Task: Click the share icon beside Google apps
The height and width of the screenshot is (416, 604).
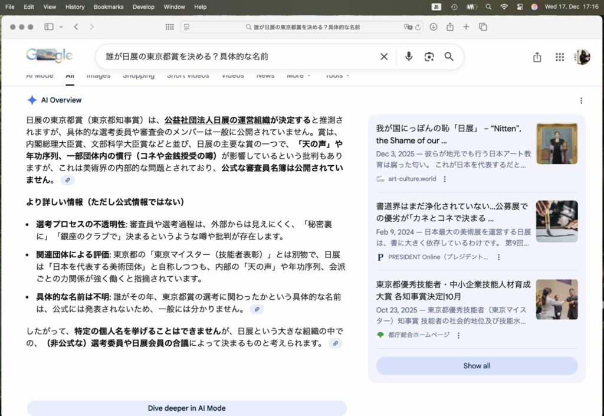Action: coord(537,57)
